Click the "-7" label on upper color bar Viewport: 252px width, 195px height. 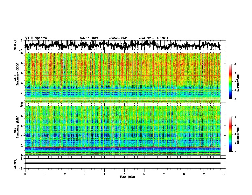tap(235, 99)
